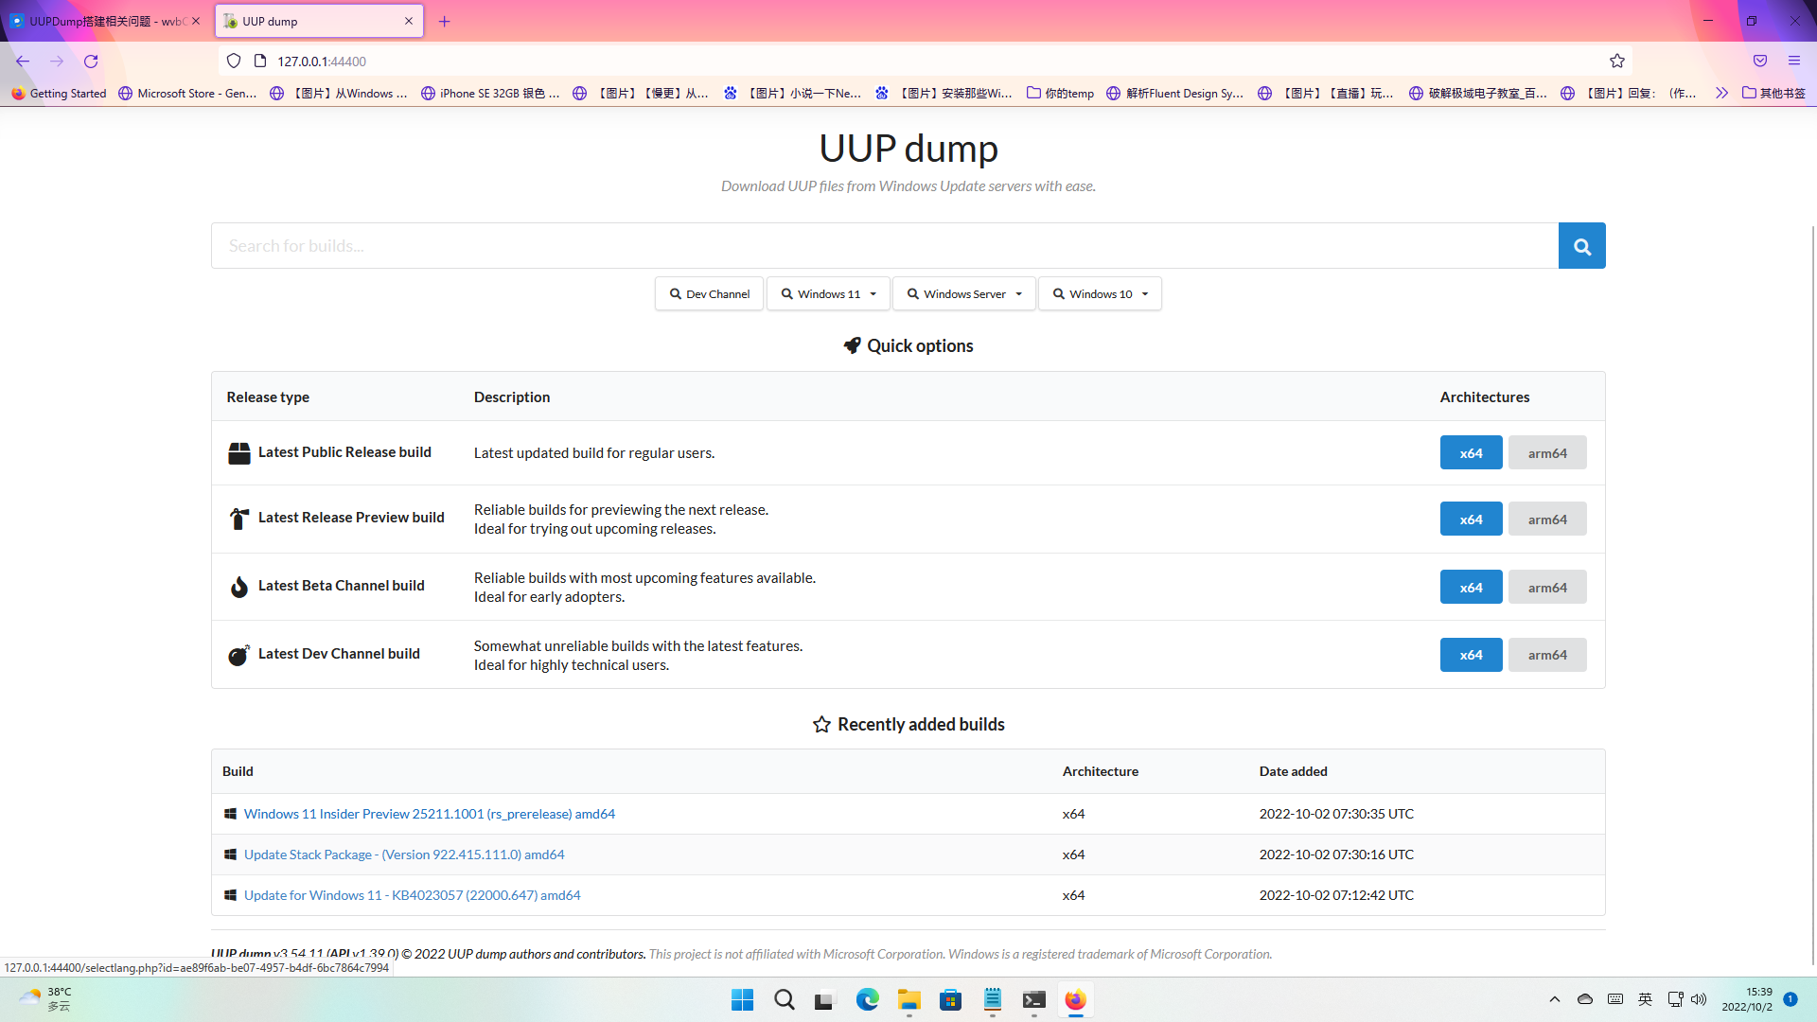Open Task View on taskbar

(826, 1000)
